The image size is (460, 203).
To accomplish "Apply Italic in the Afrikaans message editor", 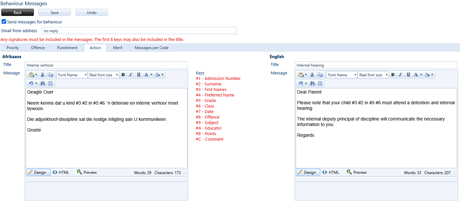I will click(131, 75).
